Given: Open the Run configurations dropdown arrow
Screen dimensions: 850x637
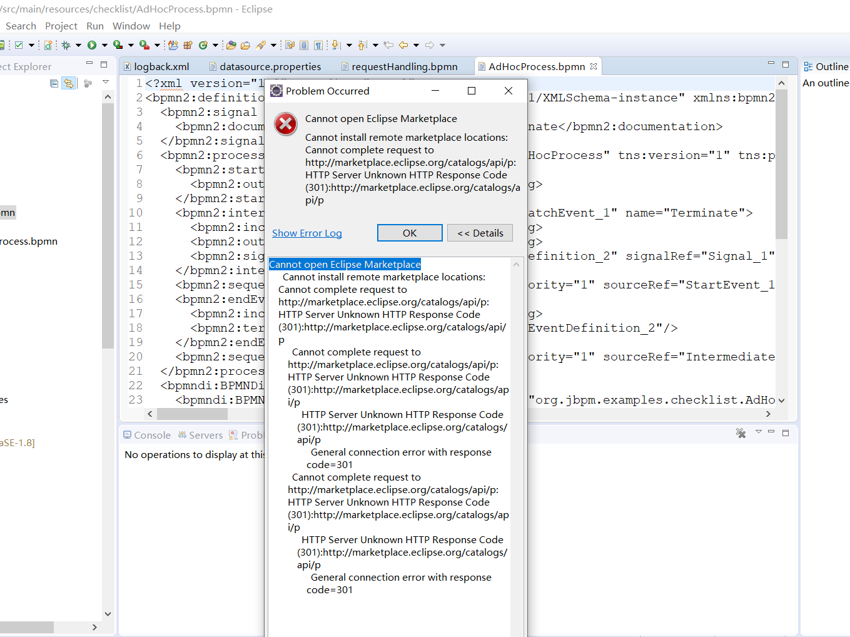Looking at the screenshot, I should pos(104,45).
